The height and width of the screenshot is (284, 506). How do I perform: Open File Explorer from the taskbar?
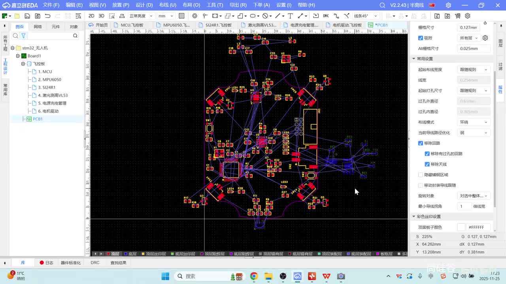268,276
